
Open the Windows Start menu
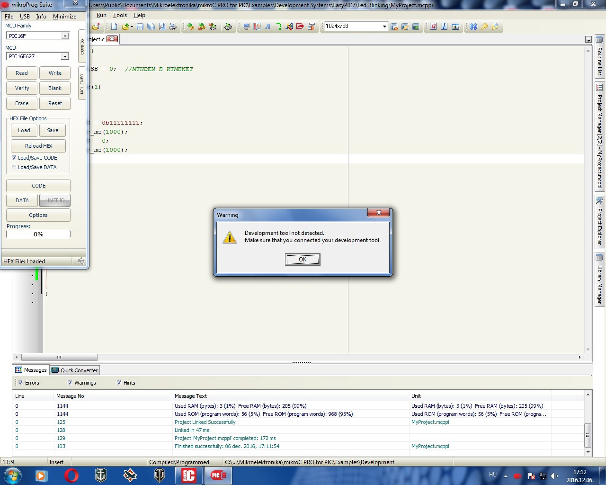coord(12,475)
